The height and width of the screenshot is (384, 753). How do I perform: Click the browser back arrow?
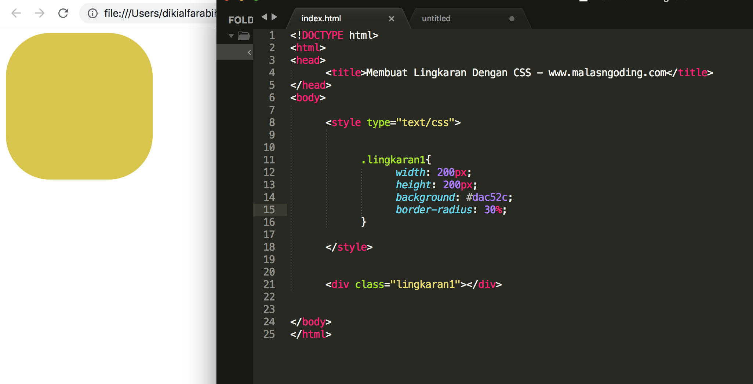click(x=16, y=14)
